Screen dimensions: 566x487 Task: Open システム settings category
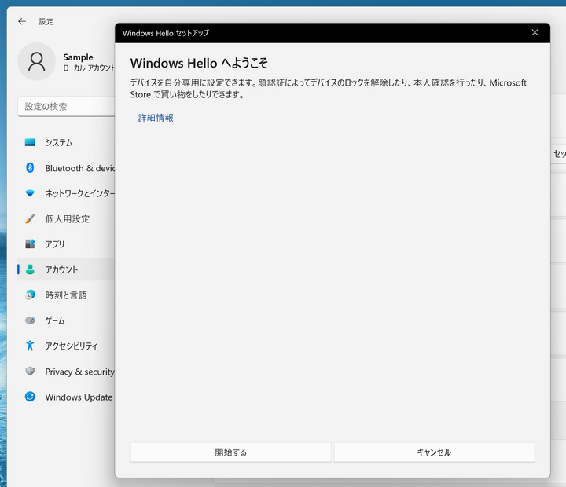(66, 142)
